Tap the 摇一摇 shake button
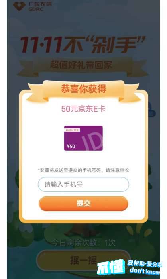The height and width of the screenshot is (279, 167). coord(83,260)
